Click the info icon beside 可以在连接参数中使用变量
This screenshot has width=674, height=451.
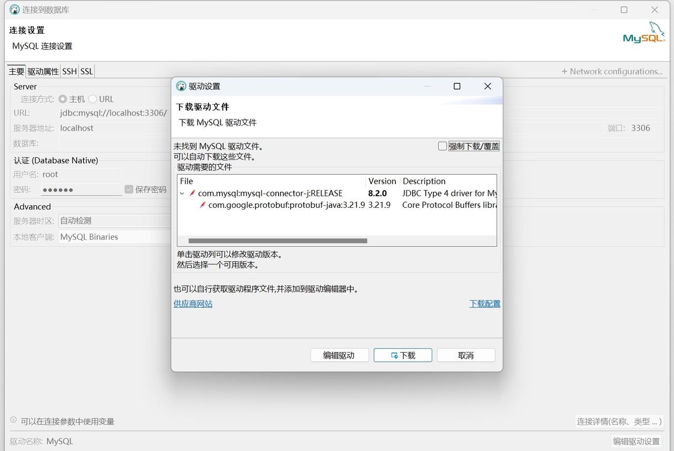14,420
